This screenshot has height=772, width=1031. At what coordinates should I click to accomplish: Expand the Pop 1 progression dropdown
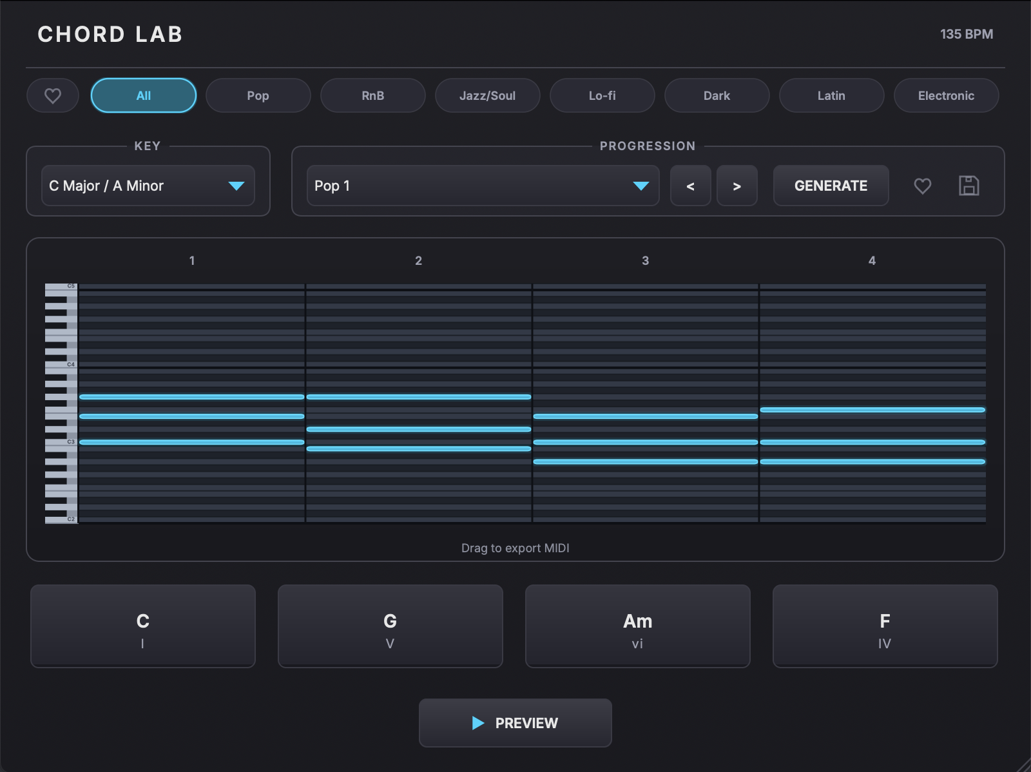point(483,186)
